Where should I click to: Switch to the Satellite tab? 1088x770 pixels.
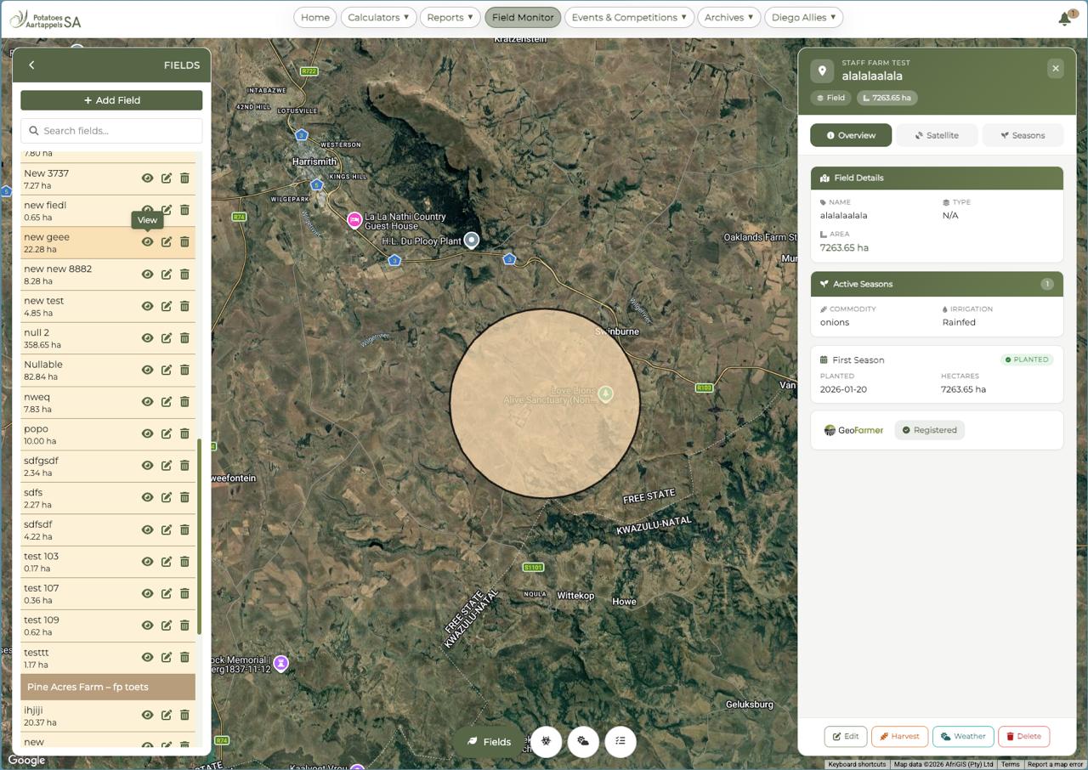click(937, 135)
